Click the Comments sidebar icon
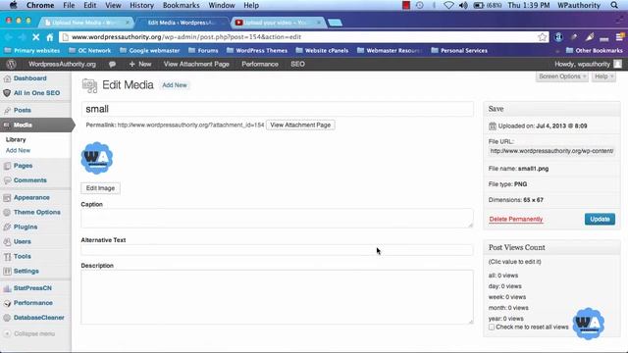This screenshot has width=628, height=353. pos(7,180)
